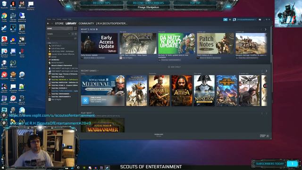
Task: Select Home in Steam library sidebar
Action: click(x=60, y=28)
